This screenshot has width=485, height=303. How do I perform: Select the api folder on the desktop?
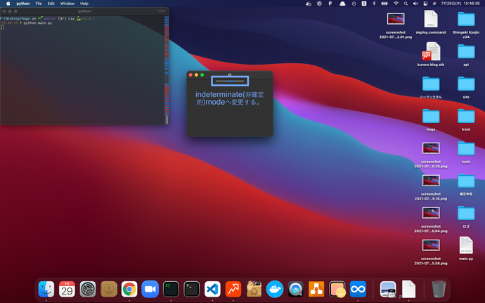[466, 52]
